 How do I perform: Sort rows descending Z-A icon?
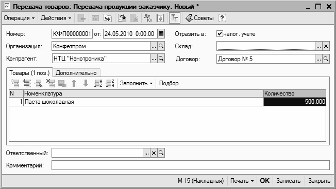coord(110,83)
